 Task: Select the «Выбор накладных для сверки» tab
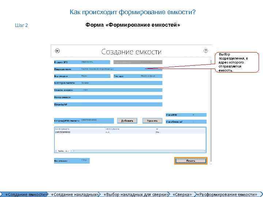(x=136, y=194)
